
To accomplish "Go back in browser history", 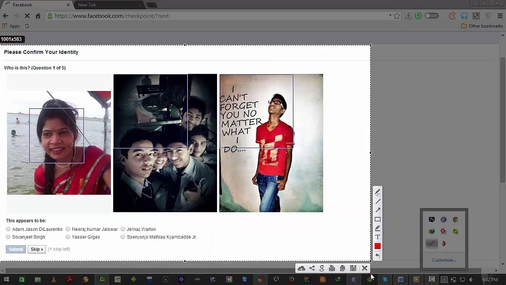I will [6, 16].
